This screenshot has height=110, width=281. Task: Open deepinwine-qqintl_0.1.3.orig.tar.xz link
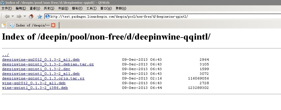tap(43, 78)
